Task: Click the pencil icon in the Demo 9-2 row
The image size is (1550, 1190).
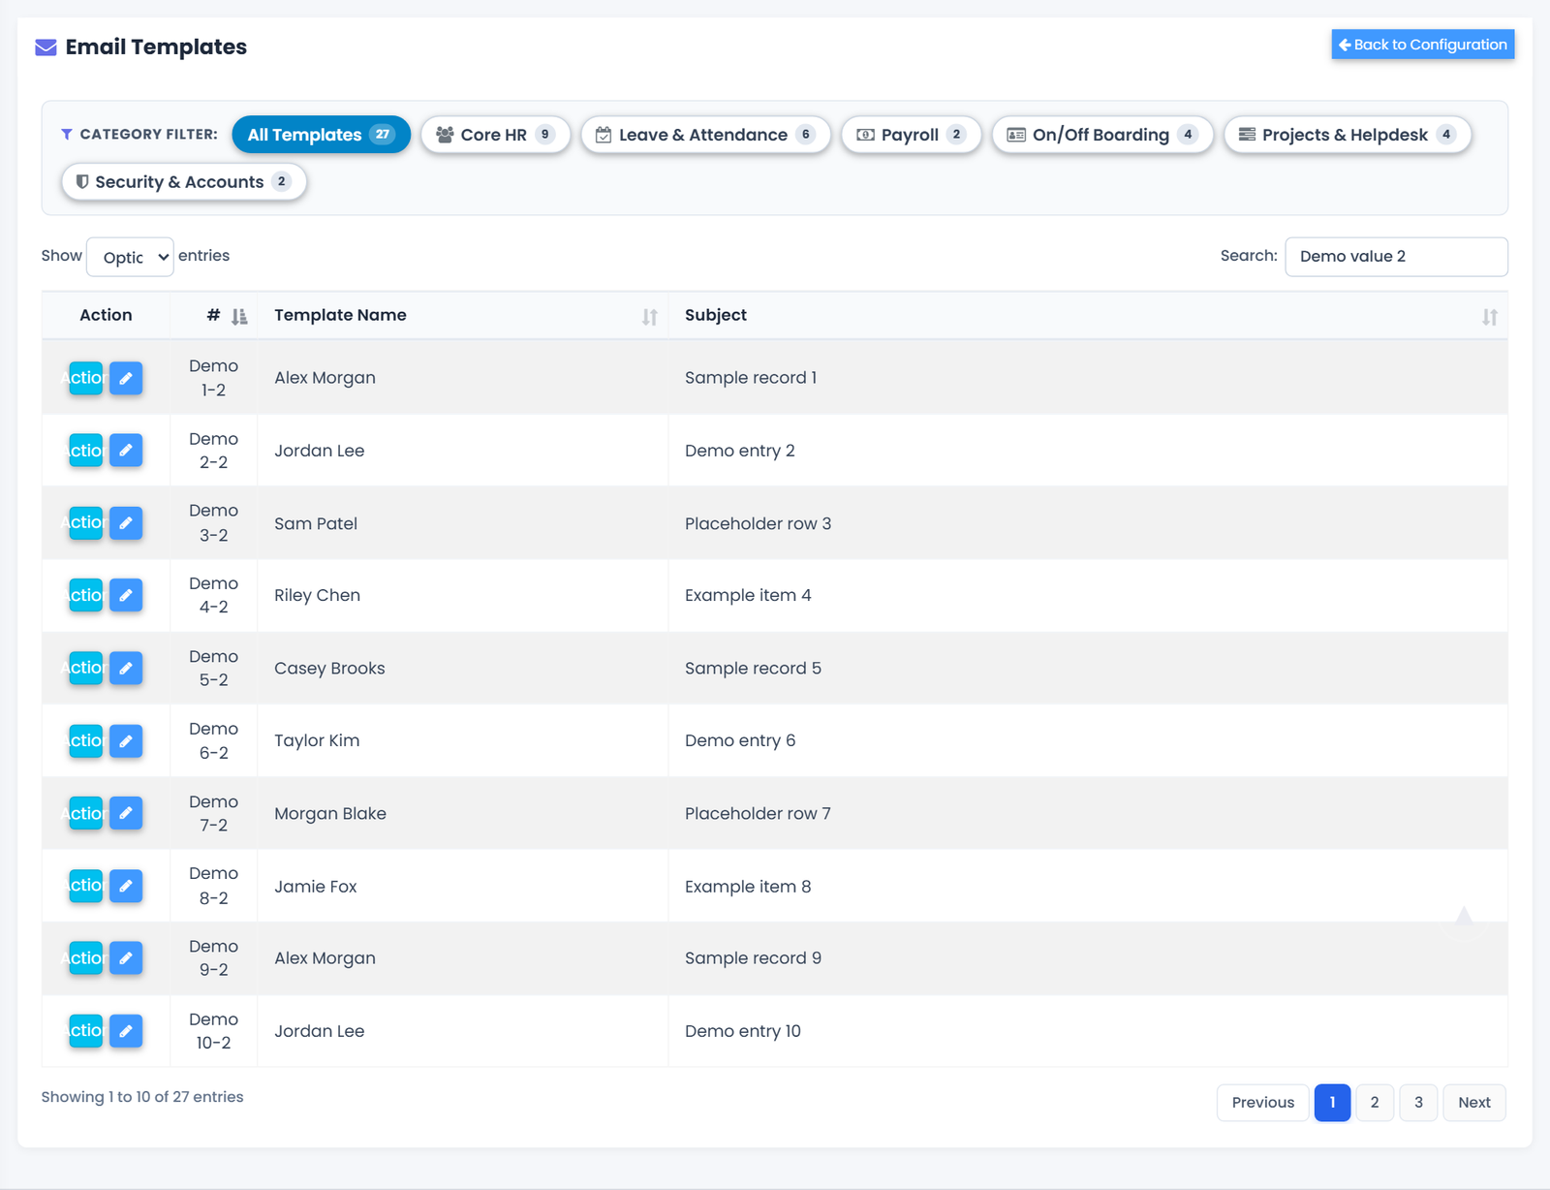Action: pyautogui.click(x=126, y=958)
